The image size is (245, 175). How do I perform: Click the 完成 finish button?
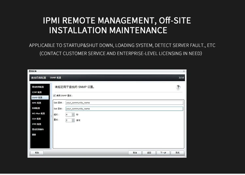point(177,153)
